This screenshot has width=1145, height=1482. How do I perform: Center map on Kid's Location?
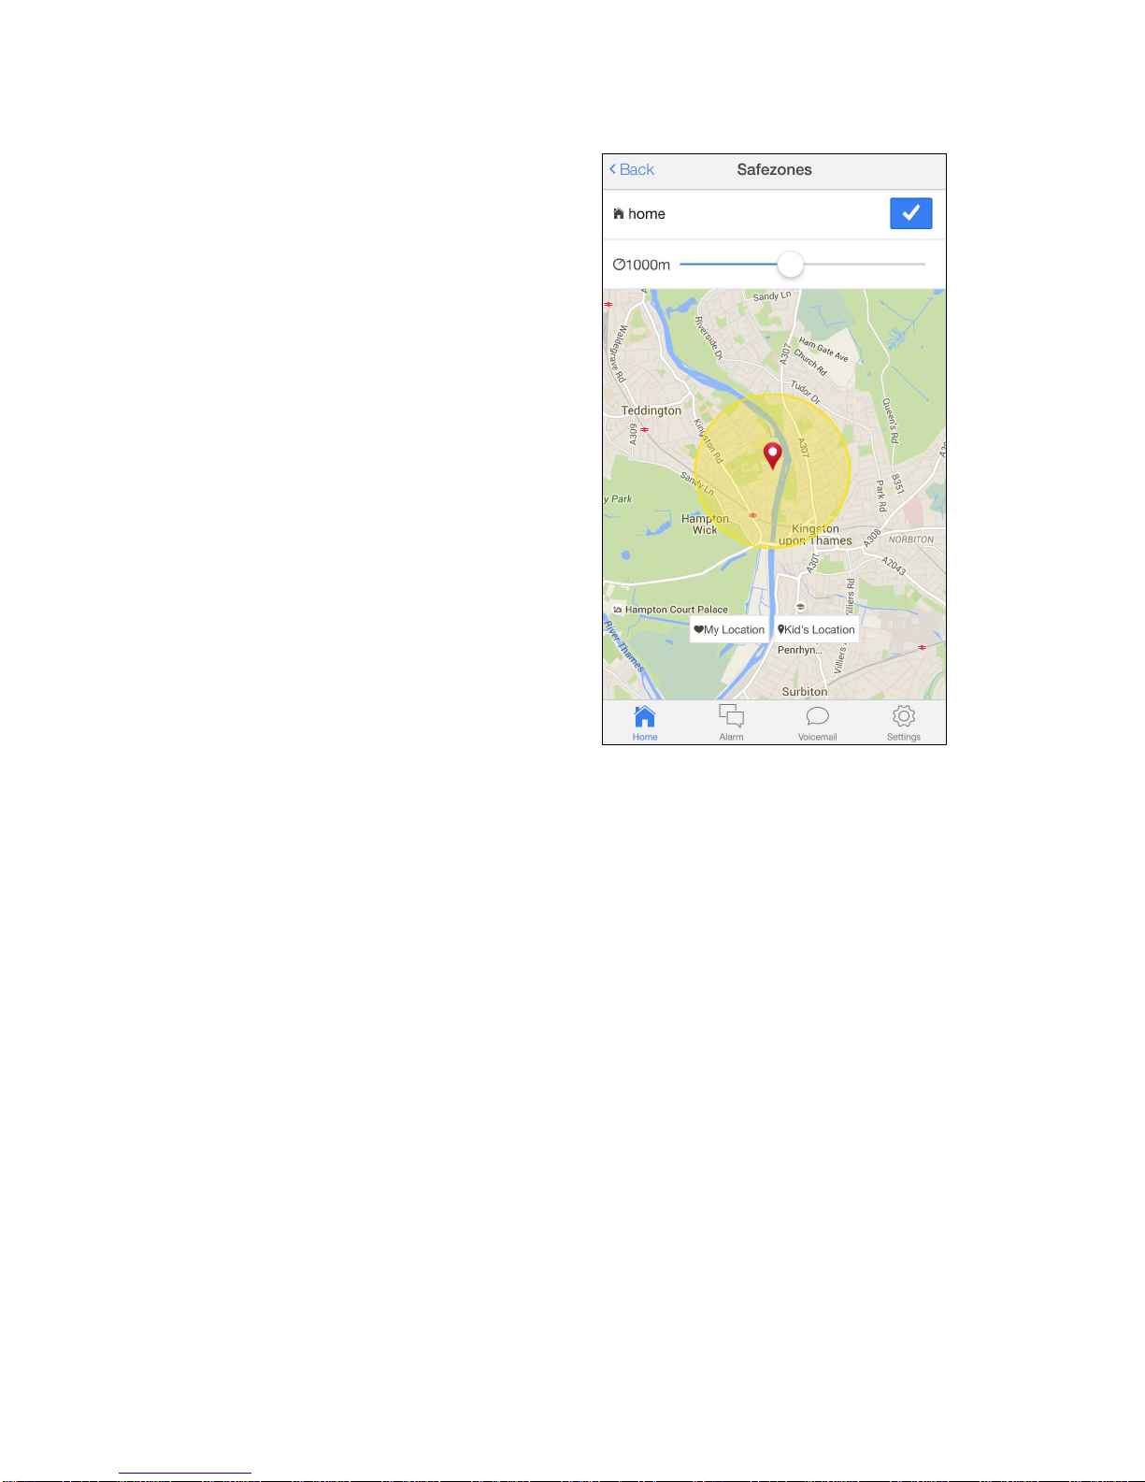(816, 629)
